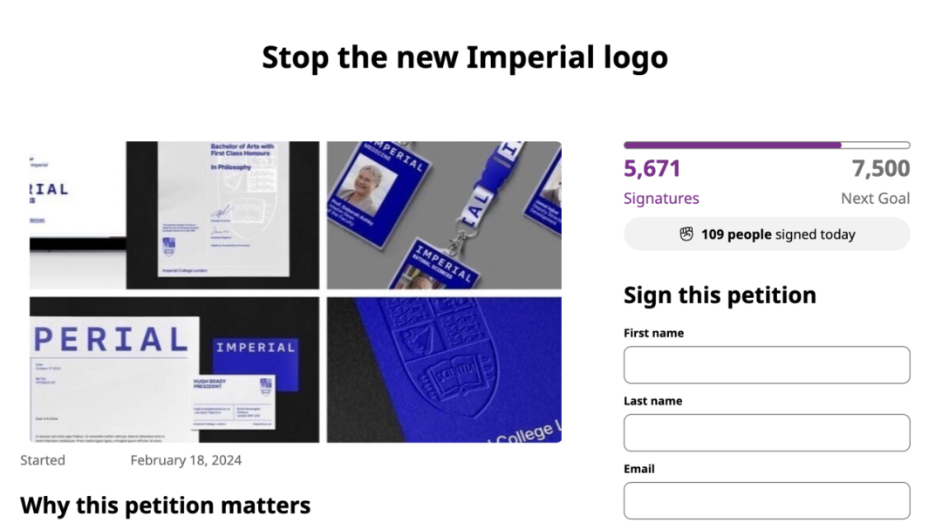Screen dimensions: 942x529
Task: Click the 109 people signed today pill
Action: point(767,234)
